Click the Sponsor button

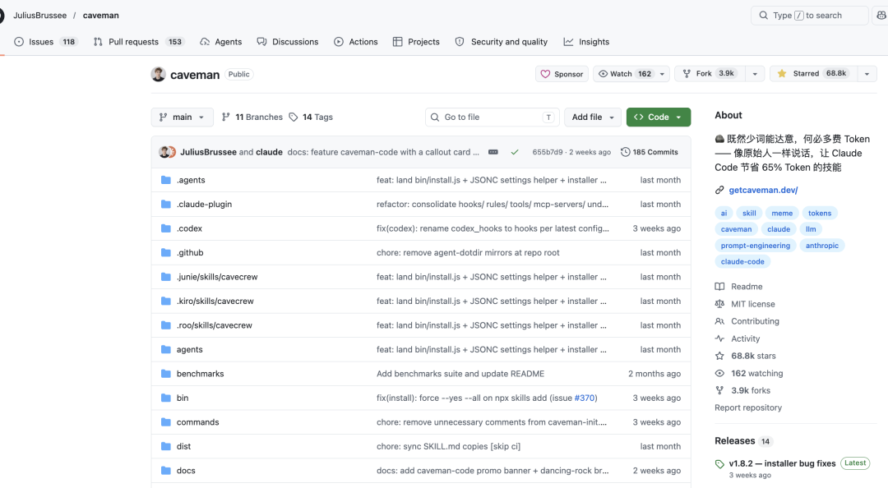click(562, 74)
